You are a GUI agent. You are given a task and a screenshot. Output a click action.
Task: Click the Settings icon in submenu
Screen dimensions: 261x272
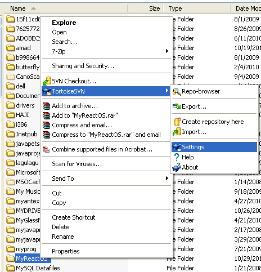point(177,147)
